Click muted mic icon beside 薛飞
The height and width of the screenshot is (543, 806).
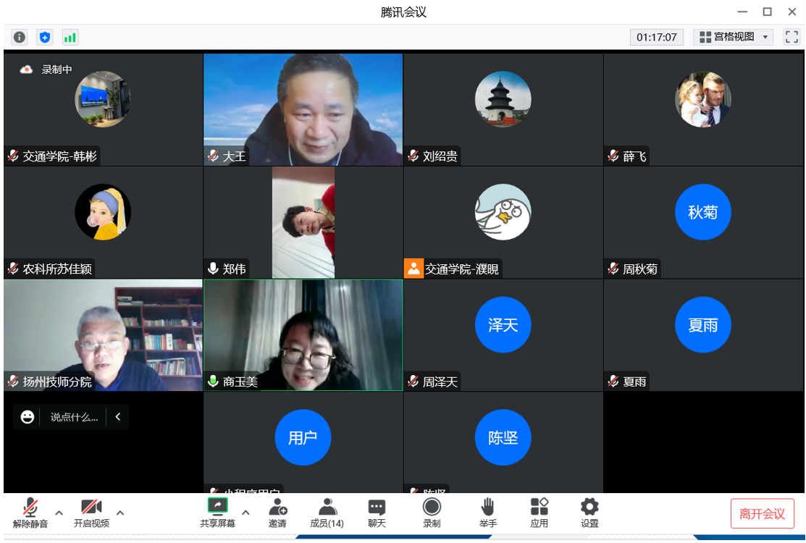point(613,156)
